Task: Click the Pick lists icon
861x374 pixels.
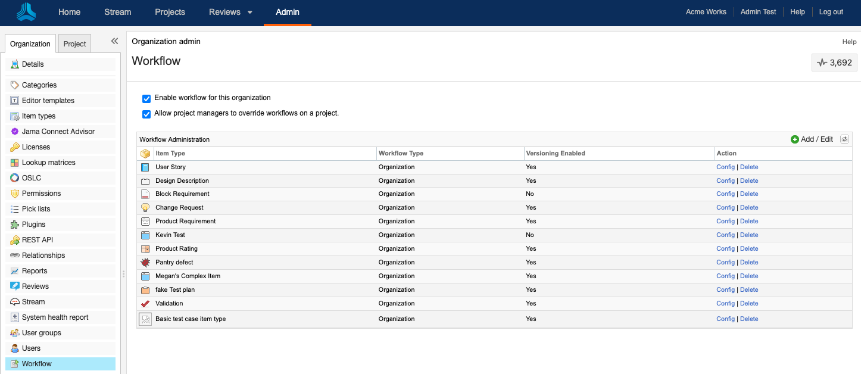Action: [x=15, y=209]
